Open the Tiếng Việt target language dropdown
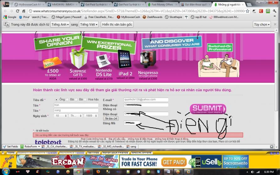The height and width of the screenshot is (175, 280). point(89,24)
